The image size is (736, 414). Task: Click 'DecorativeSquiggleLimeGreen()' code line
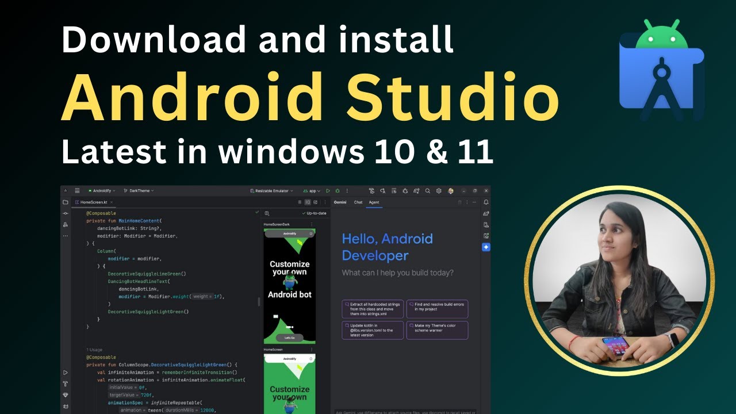pos(147,274)
